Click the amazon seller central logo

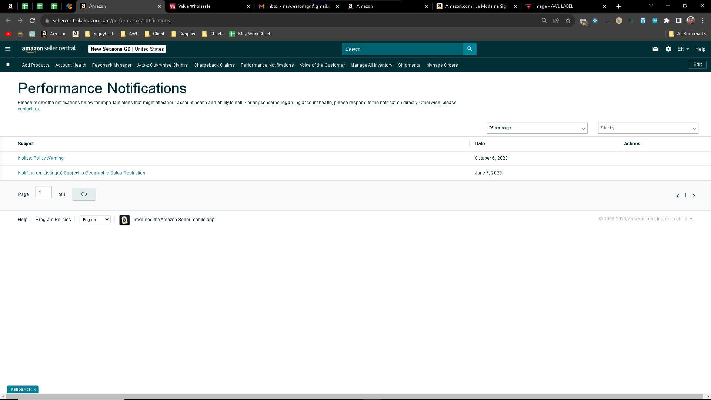[x=49, y=49]
